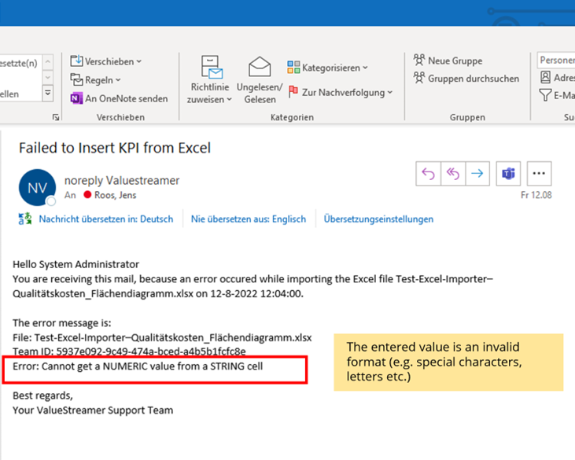Expand the Zur Nachverfolgung flag menu
This screenshot has width=575, height=460.
[x=341, y=92]
